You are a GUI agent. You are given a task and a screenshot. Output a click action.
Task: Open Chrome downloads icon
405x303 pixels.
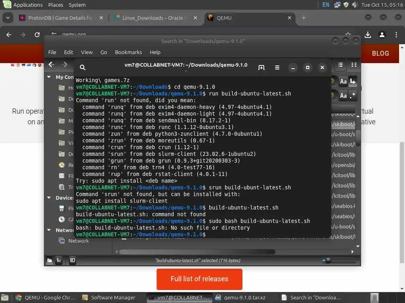pos(368,35)
